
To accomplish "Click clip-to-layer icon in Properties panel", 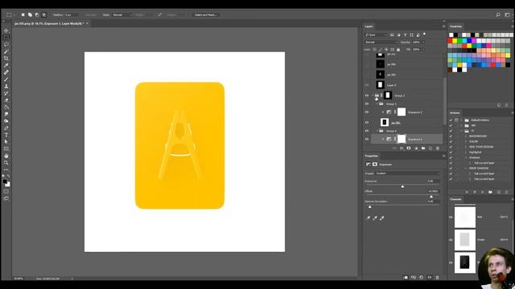I will 406,277.
